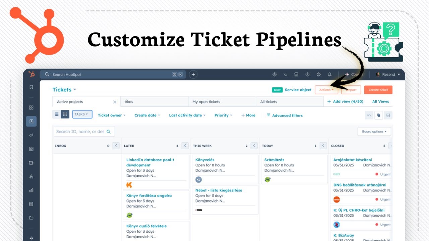This screenshot has height=241, width=429.
Task: Switch to My open tickets tab
Action: (x=222, y=102)
